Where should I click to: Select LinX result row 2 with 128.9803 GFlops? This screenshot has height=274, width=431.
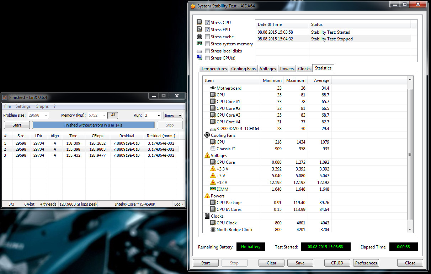pos(90,149)
